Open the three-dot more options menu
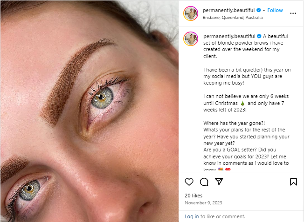 point(293,13)
